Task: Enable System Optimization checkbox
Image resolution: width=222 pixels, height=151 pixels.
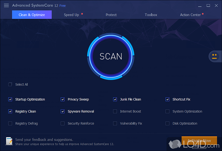Action: pos(167,111)
